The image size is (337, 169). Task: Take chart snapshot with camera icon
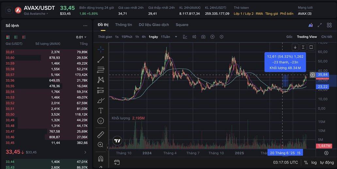pyautogui.click(x=203, y=37)
